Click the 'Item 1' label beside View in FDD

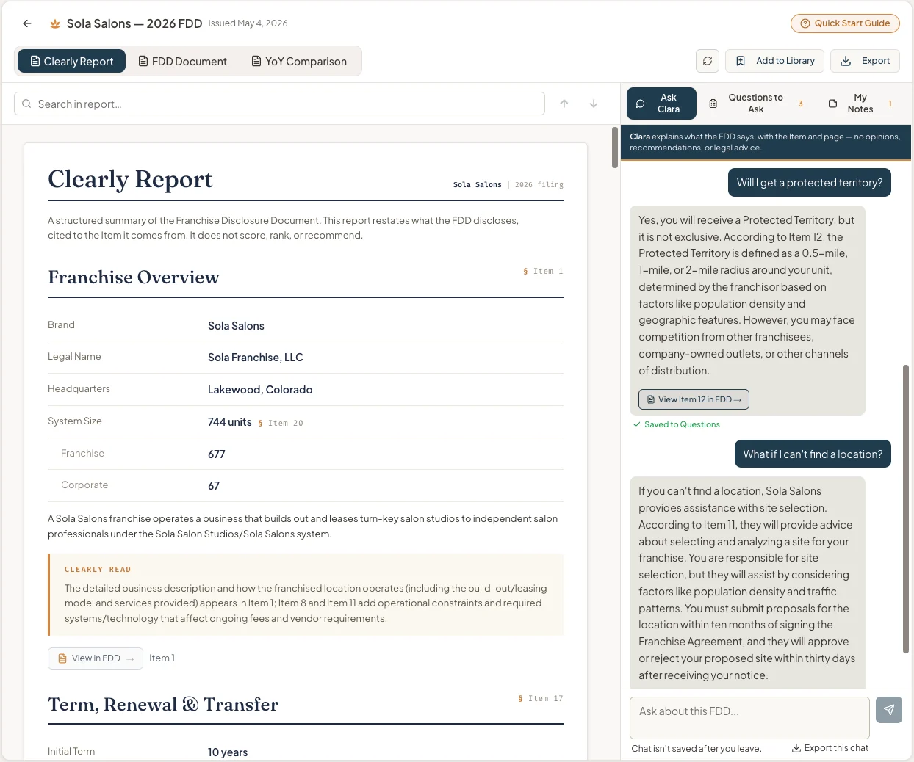pyautogui.click(x=162, y=658)
